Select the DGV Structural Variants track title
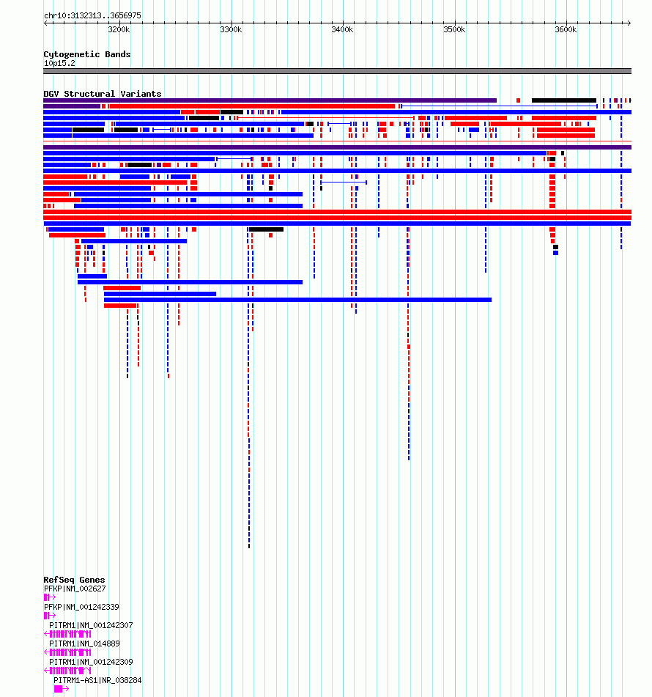Viewport: 652px width, 697px height. [x=103, y=94]
